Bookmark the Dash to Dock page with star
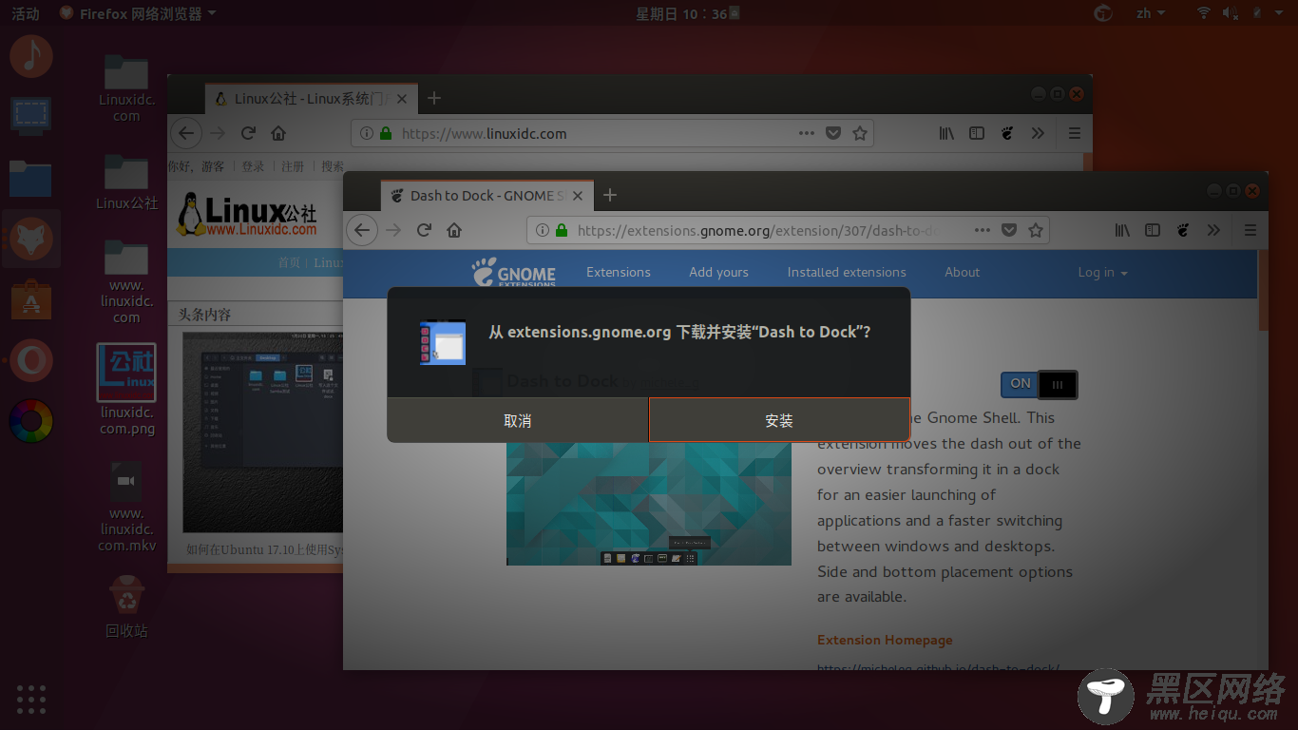Image resolution: width=1298 pixels, height=730 pixels. [x=1036, y=230]
